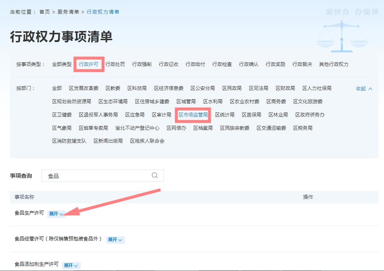This screenshot has width=384, height=271.
Task: Filter by 区公安分局 department
Action: click(x=203, y=88)
